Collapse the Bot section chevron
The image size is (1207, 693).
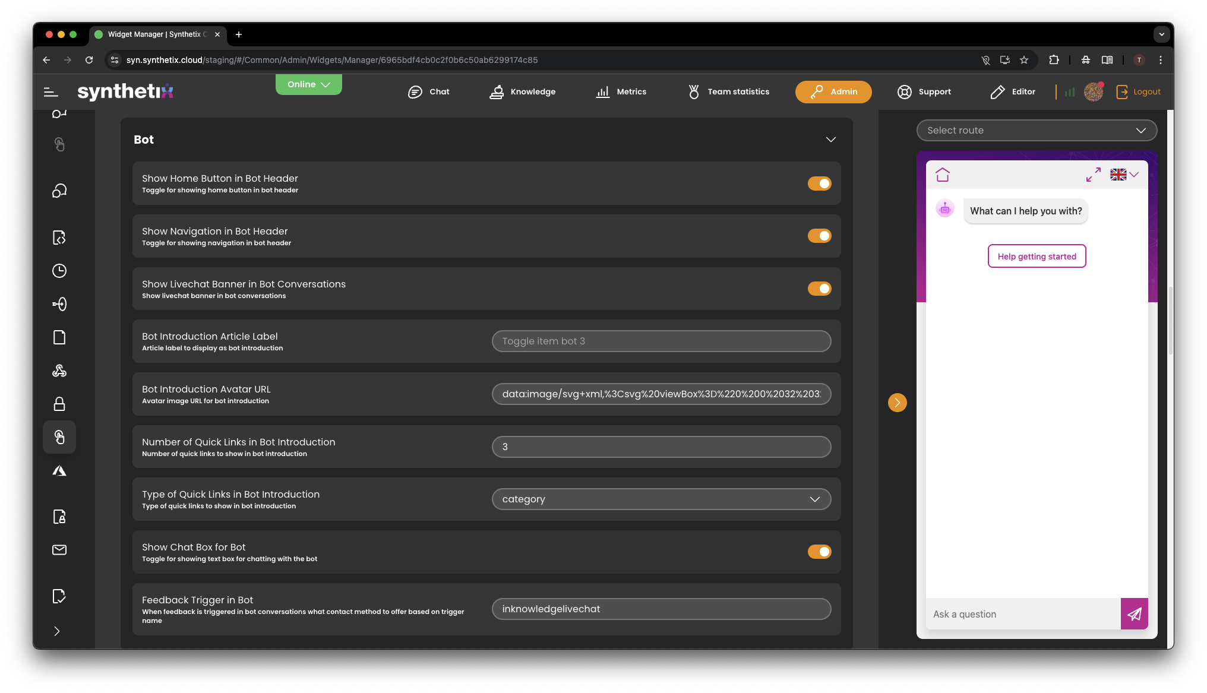(x=830, y=140)
